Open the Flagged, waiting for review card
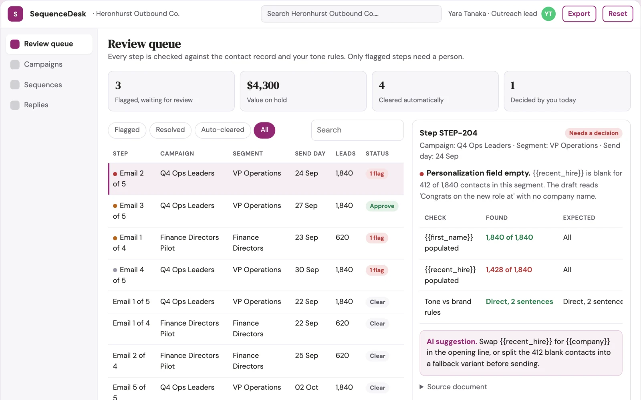Image resolution: width=641 pixels, height=400 pixels. click(x=171, y=91)
